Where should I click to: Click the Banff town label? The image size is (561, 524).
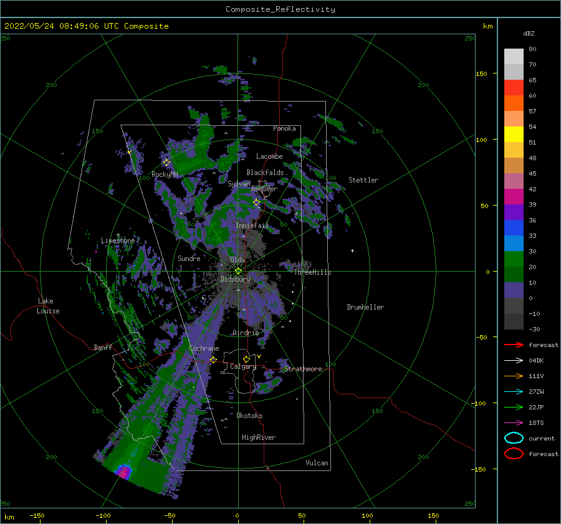pos(103,347)
